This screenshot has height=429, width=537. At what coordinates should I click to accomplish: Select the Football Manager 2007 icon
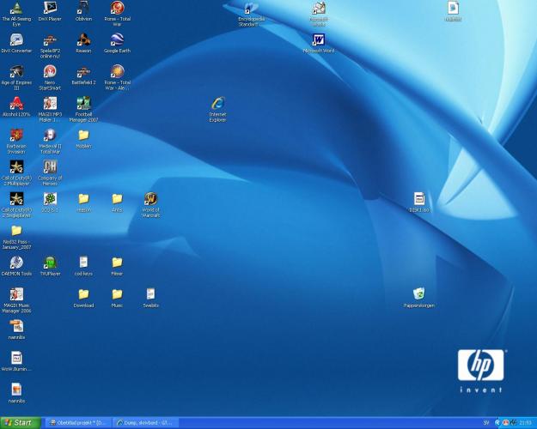(x=83, y=105)
